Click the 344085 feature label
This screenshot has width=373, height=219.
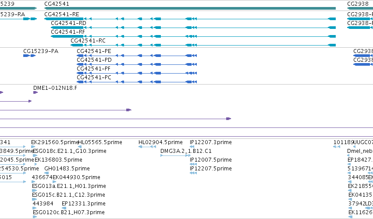tap(358, 177)
